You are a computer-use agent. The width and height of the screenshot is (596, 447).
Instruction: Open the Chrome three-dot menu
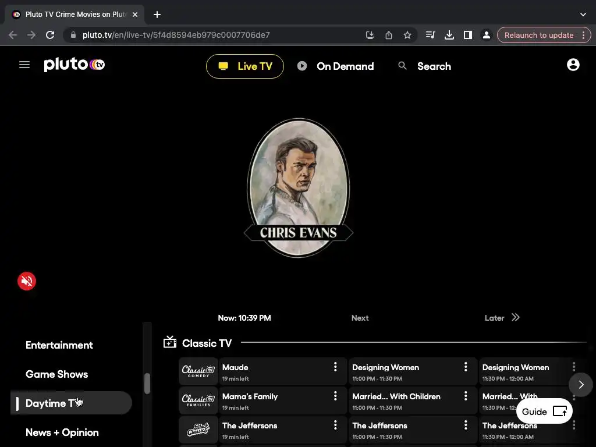click(x=583, y=35)
